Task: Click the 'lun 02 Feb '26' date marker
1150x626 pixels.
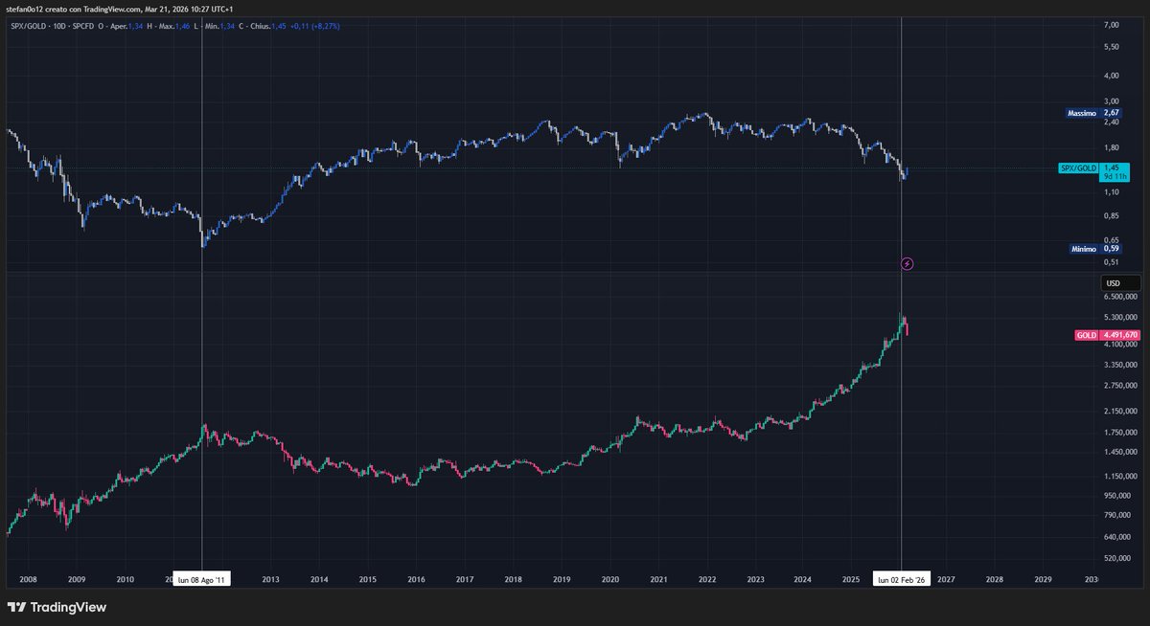Action: click(902, 579)
